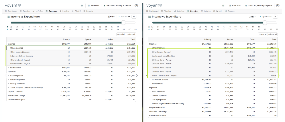Click Collapse All button in left panel
Image resolution: width=285 pixels, height=122 pixels.
pos(131,34)
